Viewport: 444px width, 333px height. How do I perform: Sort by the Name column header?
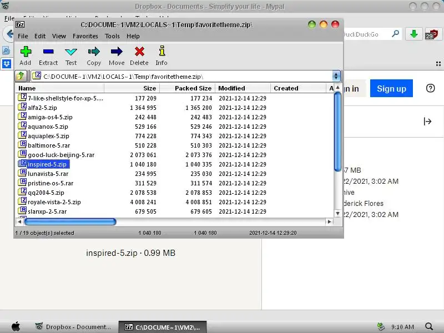click(x=59, y=88)
